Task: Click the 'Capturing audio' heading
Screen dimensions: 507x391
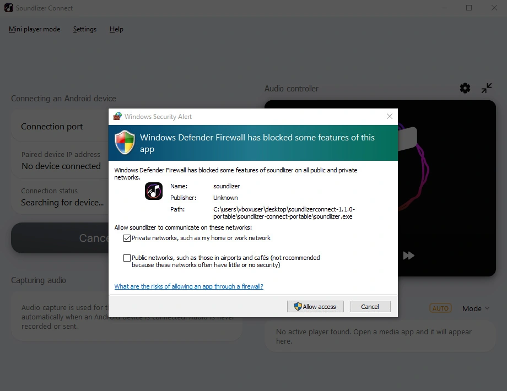Action: 39,280
